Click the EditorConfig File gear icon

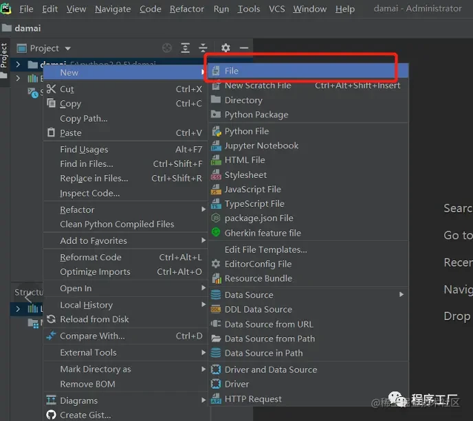[x=216, y=264]
